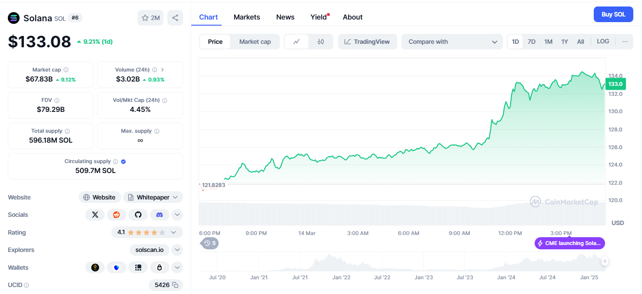Click the Buy SOL button

point(613,14)
